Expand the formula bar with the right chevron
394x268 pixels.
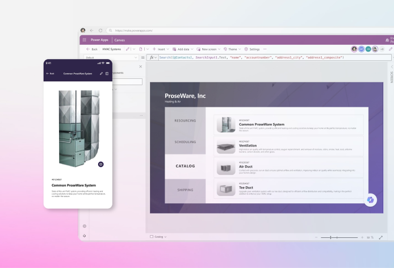(x=393, y=57)
